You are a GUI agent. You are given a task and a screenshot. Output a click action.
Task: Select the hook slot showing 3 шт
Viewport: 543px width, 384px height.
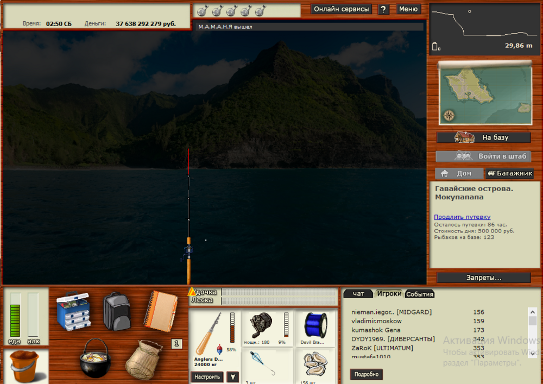267,366
